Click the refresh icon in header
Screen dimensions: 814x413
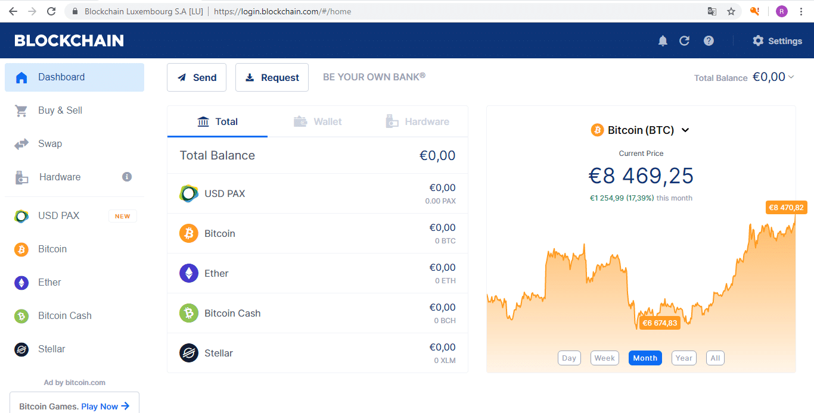point(684,40)
